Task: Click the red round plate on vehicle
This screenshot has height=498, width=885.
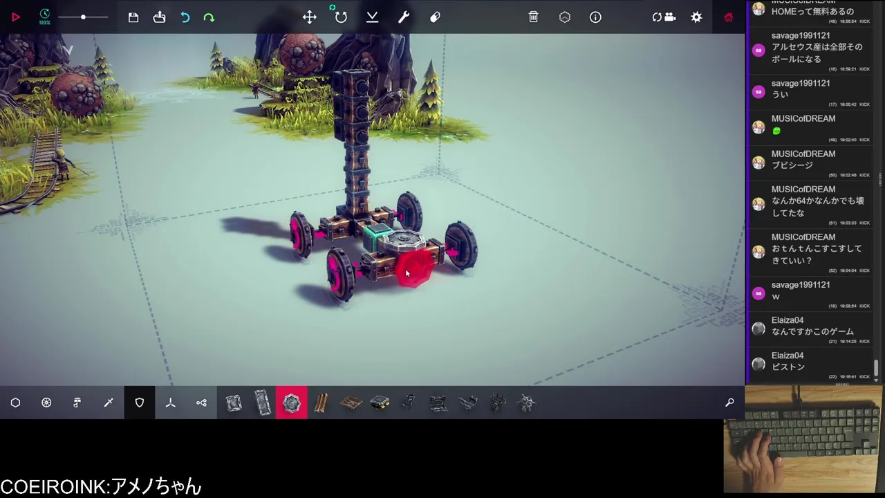Action: click(x=413, y=268)
